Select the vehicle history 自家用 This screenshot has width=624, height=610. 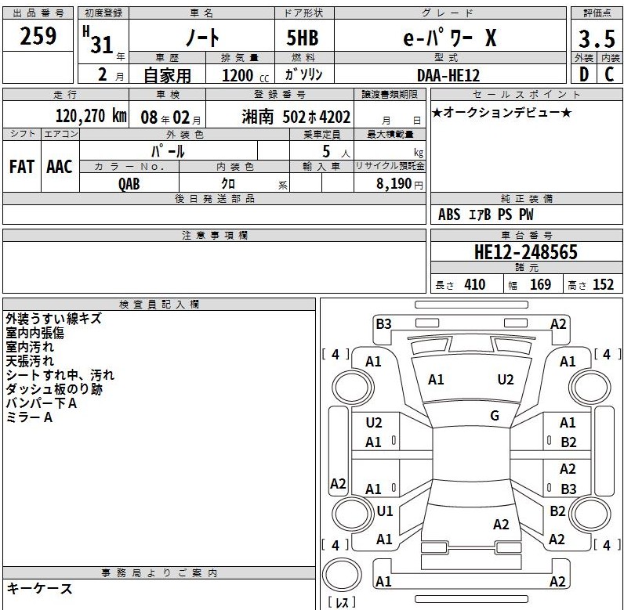point(168,75)
